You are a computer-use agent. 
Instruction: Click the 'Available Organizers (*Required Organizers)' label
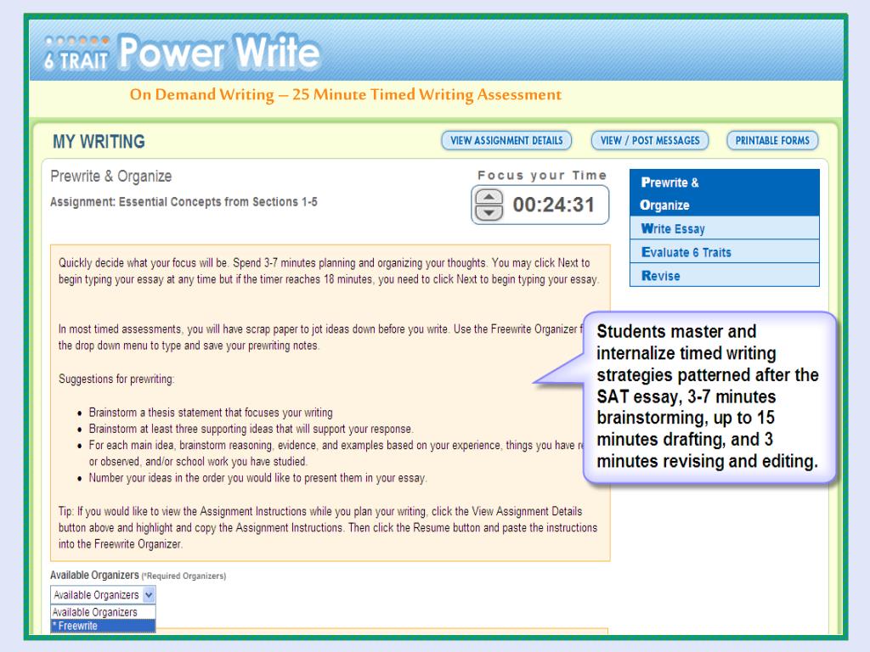click(138, 576)
